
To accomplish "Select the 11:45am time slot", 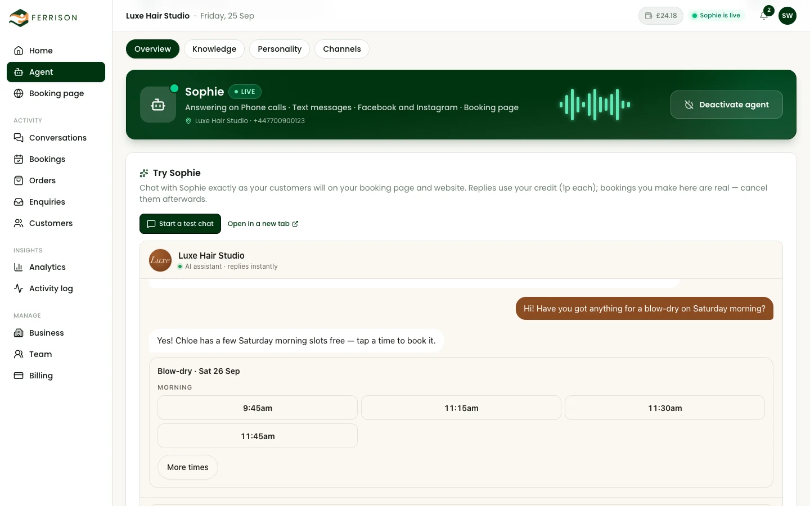I will pos(258,436).
